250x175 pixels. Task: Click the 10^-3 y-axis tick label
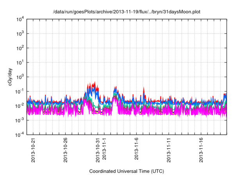tap(20, 120)
